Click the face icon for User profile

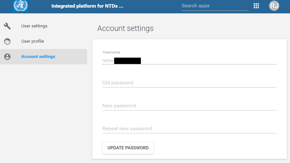pos(7,41)
